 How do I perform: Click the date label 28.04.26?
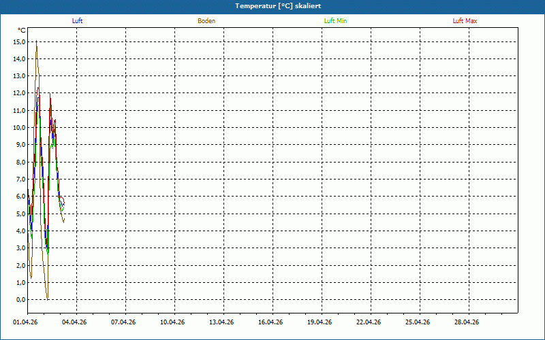(467, 322)
